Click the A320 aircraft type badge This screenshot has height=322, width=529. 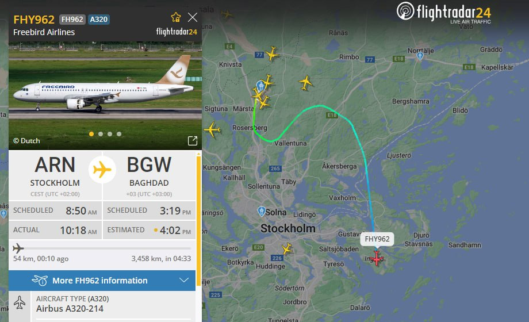point(98,20)
